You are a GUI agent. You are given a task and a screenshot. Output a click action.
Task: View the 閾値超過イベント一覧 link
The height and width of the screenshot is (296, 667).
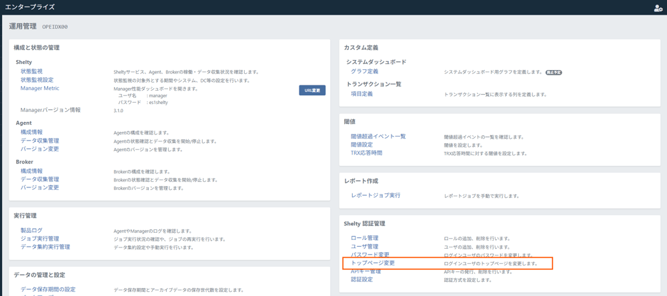pos(378,137)
